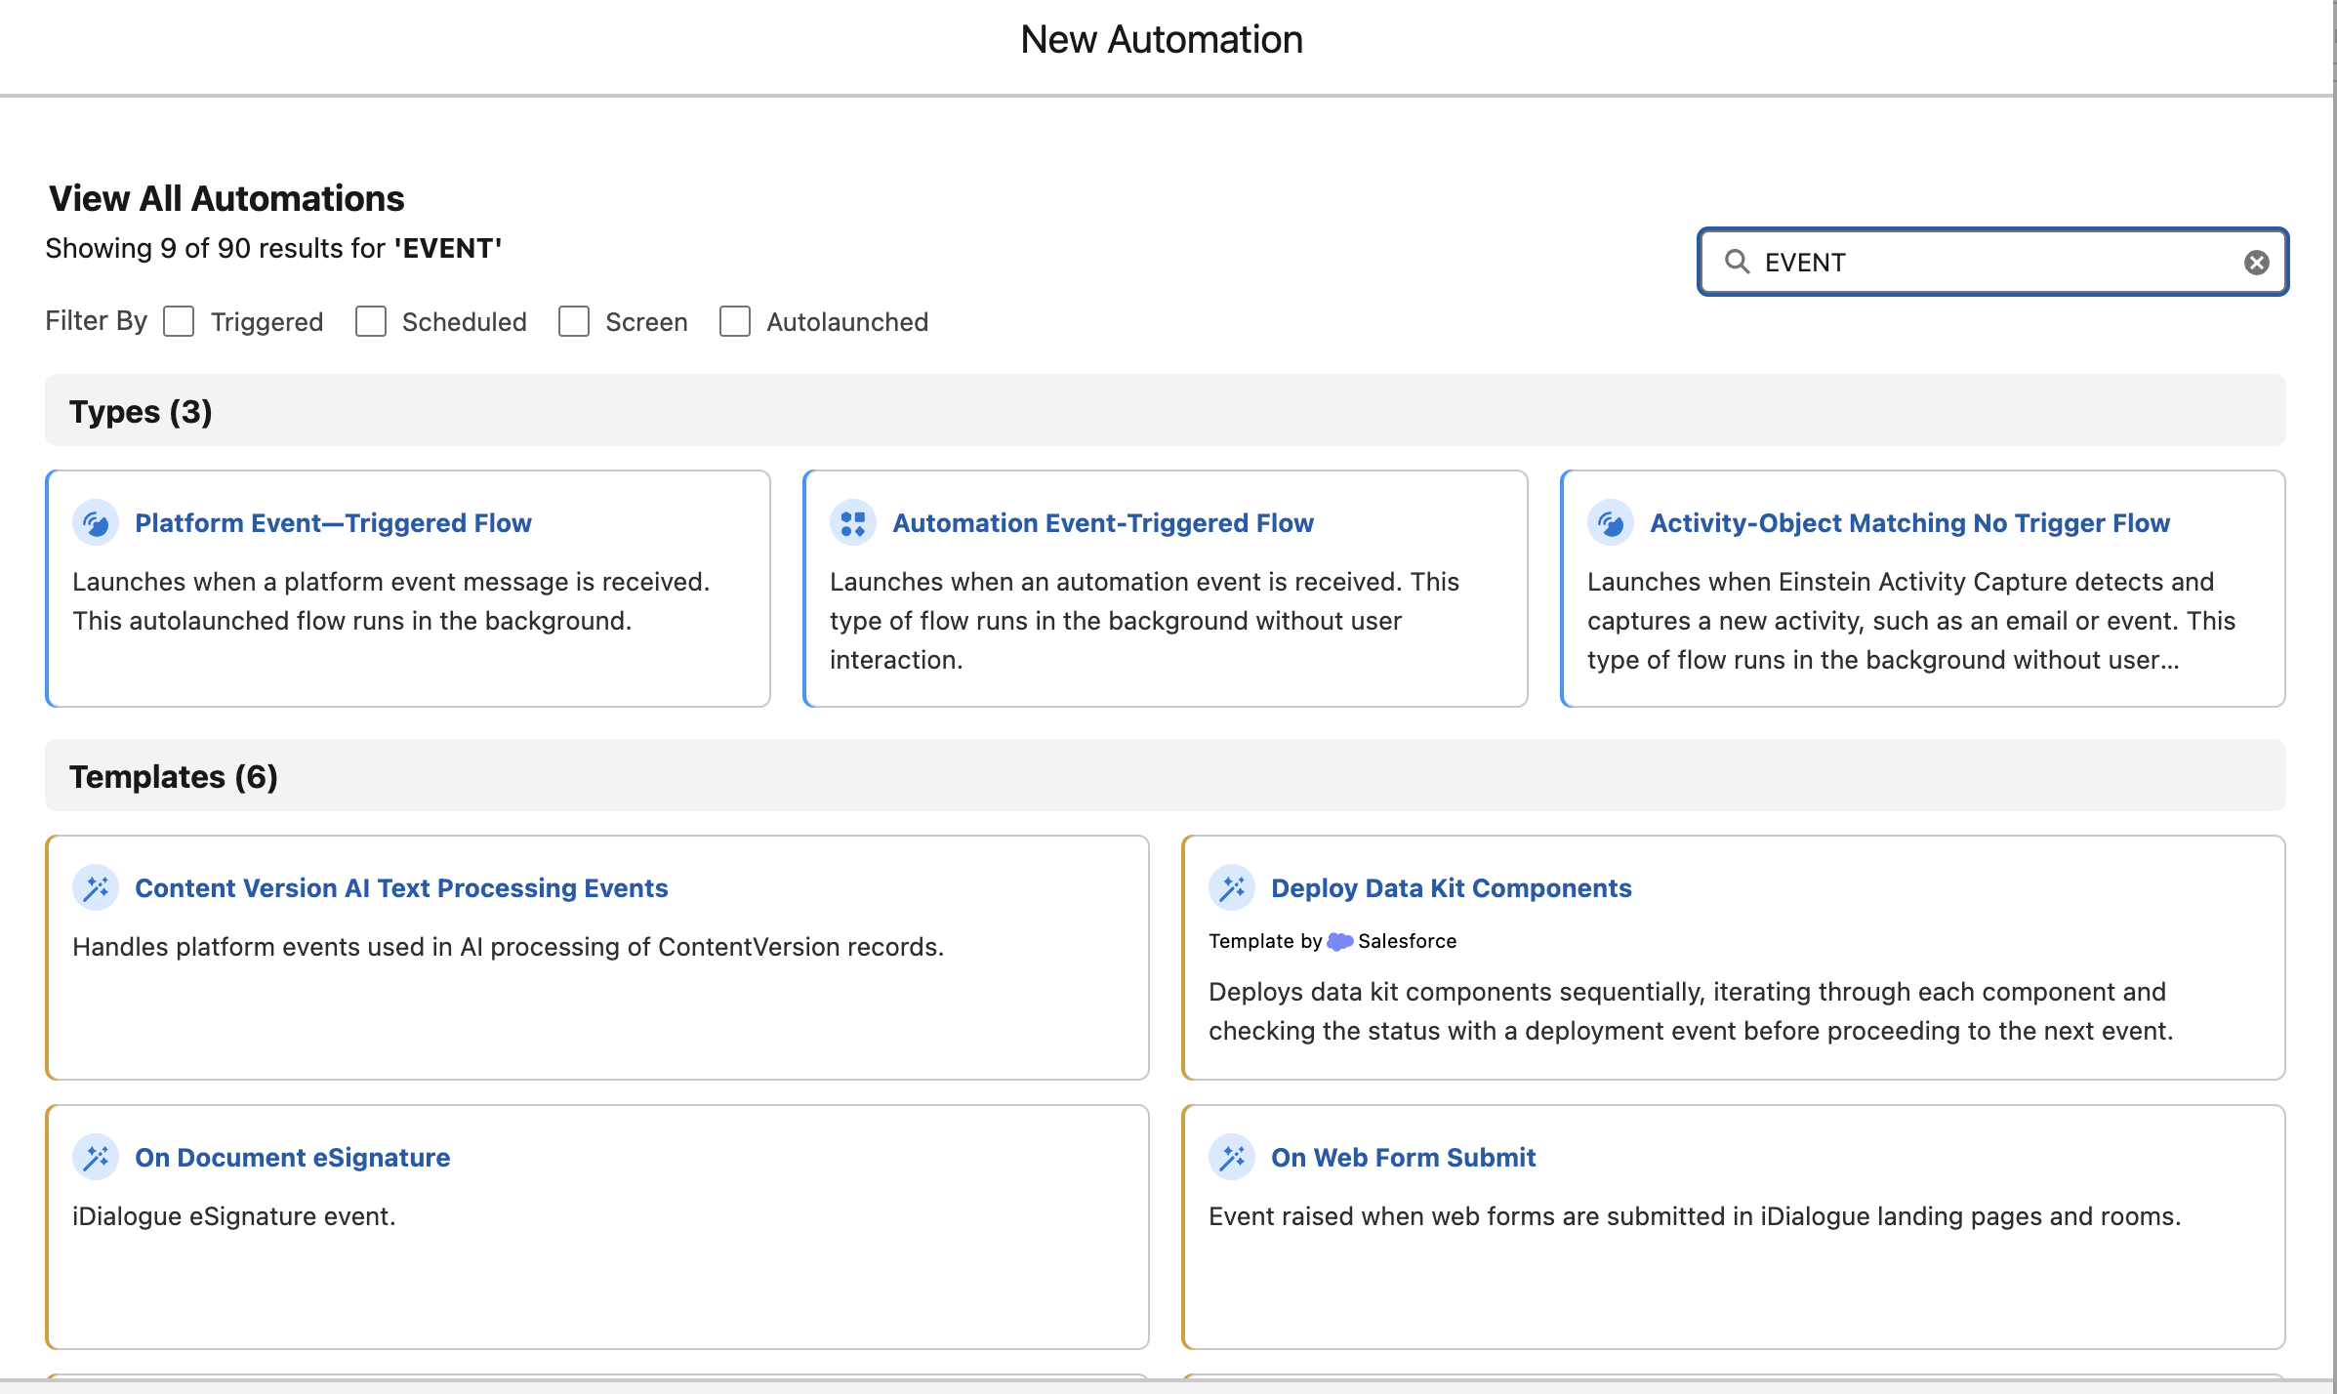Viewport: 2337px width, 1394px height.
Task: Click the Activity-Object Matching No Trigger Flow icon
Action: coord(1611,523)
